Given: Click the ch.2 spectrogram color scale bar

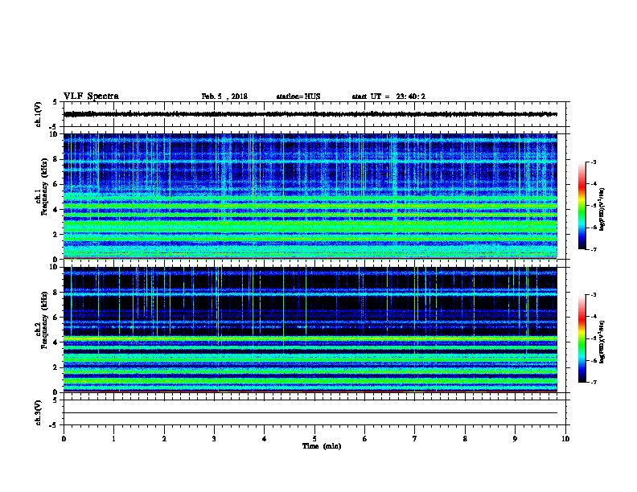Looking at the screenshot, I should click(x=582, y=338).
